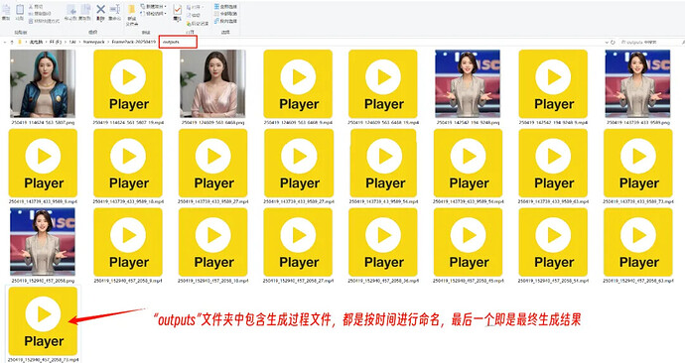Select video 250419_152940_457_2058_18.mp4
The width and height of the screenshot is (685, 363).
[x=212, y=246]
